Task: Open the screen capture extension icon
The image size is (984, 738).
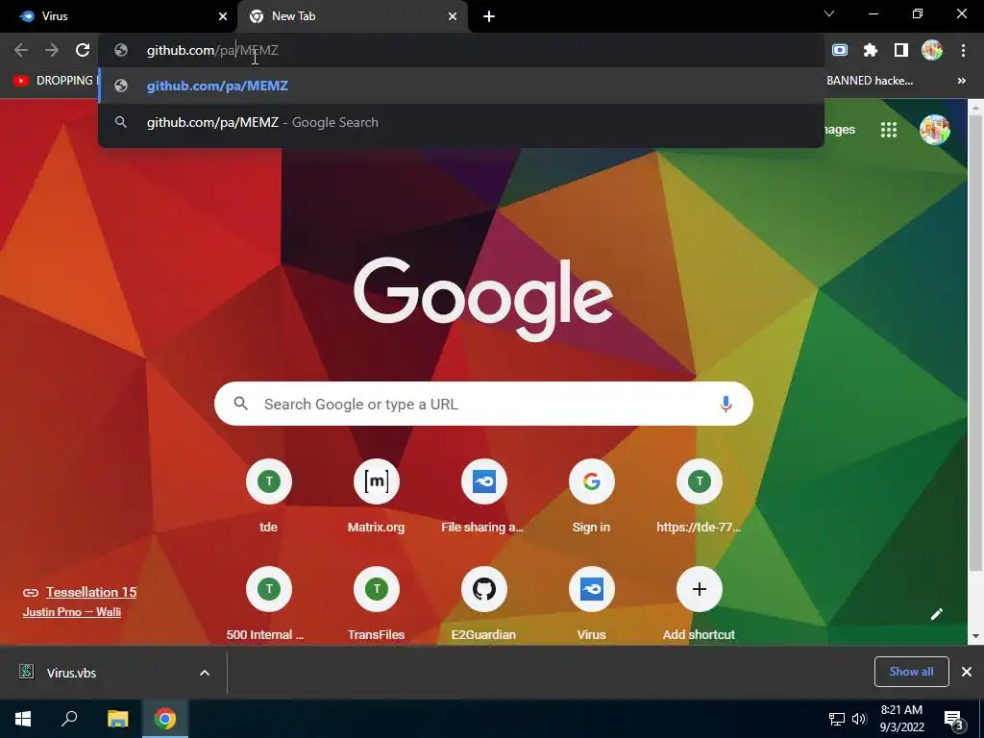Action: click(840, 50)
